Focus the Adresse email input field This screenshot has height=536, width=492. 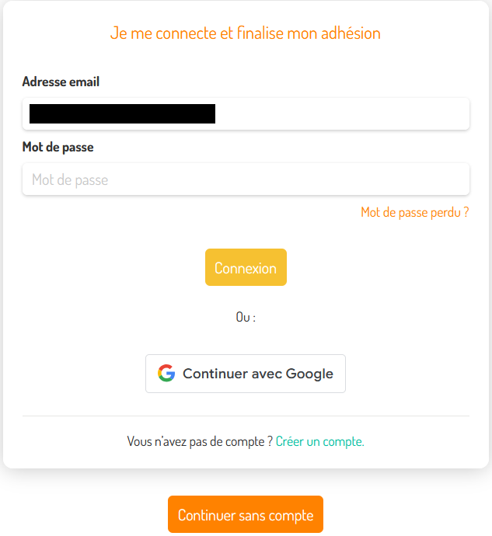point(246,114)
